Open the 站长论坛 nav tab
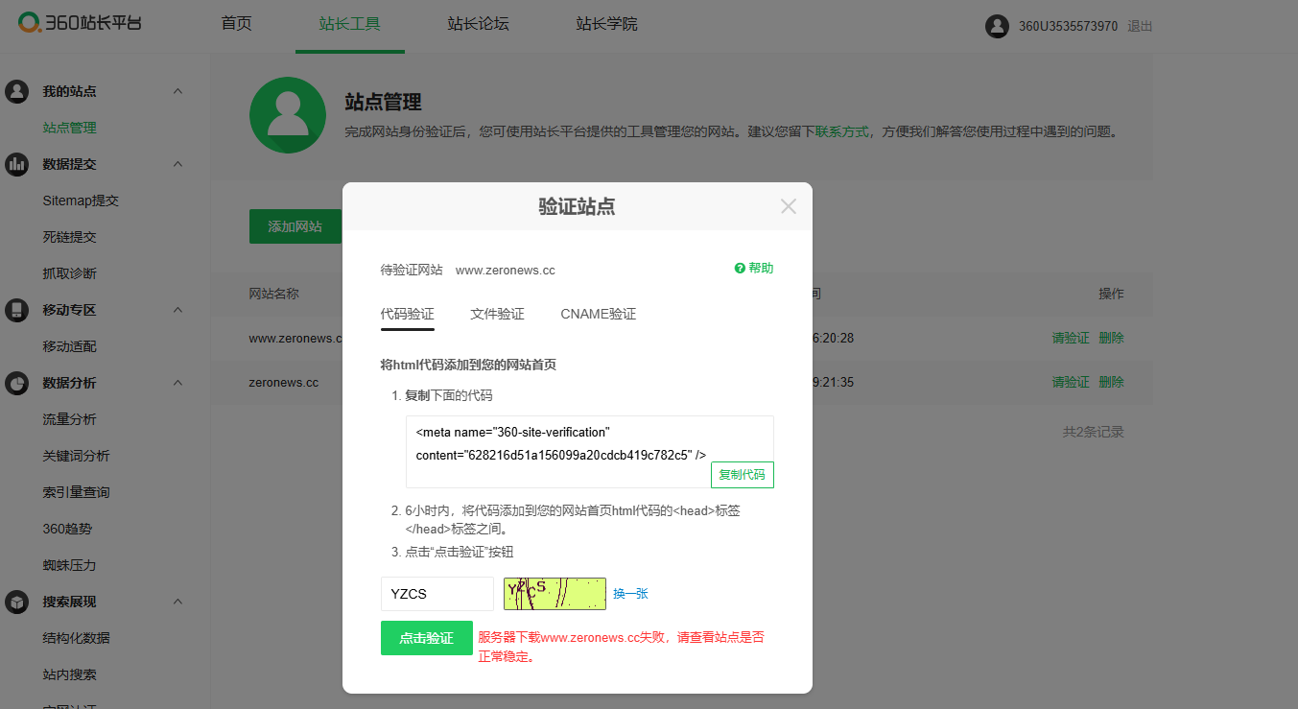Viewport: 1298px width, 709px height. [478, 24]
